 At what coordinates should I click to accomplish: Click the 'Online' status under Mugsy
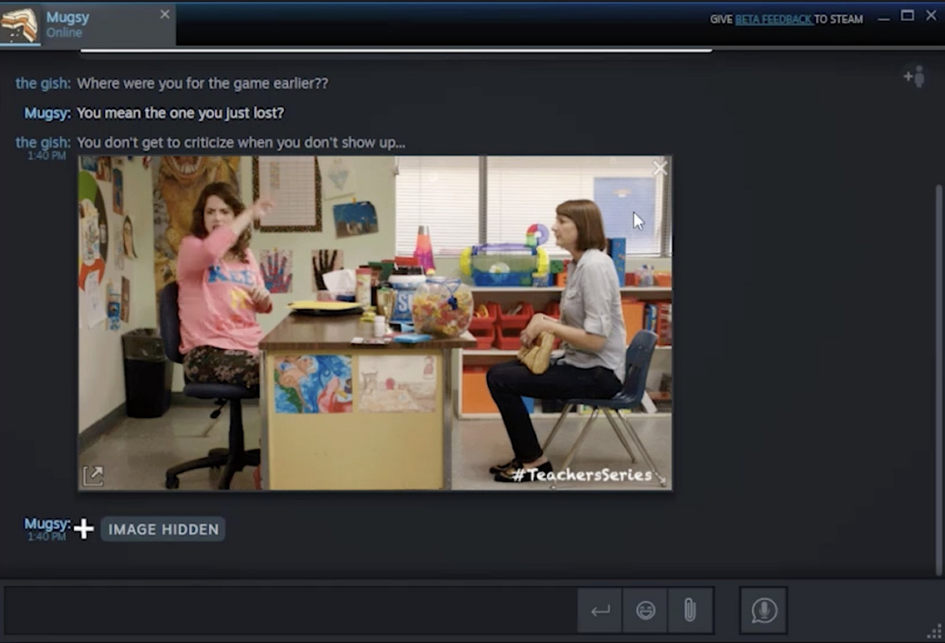pos(64,33)
